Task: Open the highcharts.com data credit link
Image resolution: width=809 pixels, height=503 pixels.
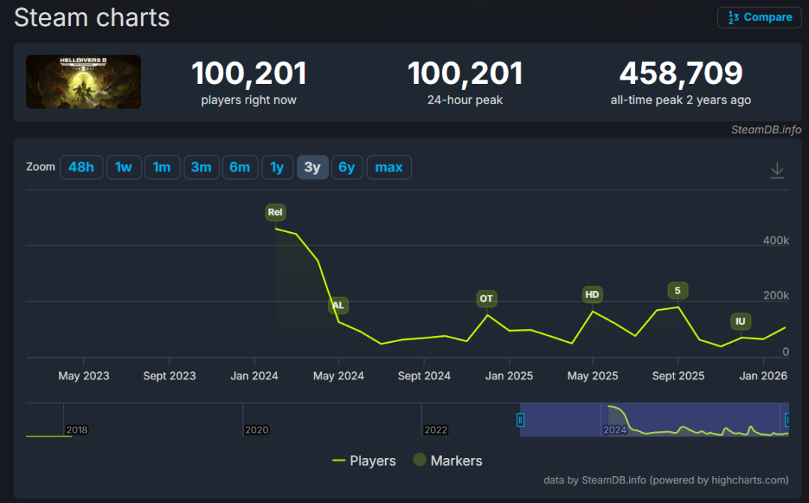Action: pos(666,481)
